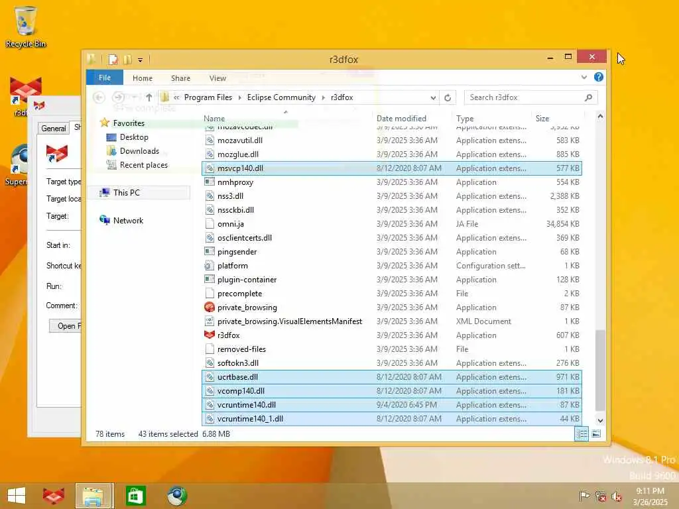Click the nmhproxy application icon

pos(209,182)
